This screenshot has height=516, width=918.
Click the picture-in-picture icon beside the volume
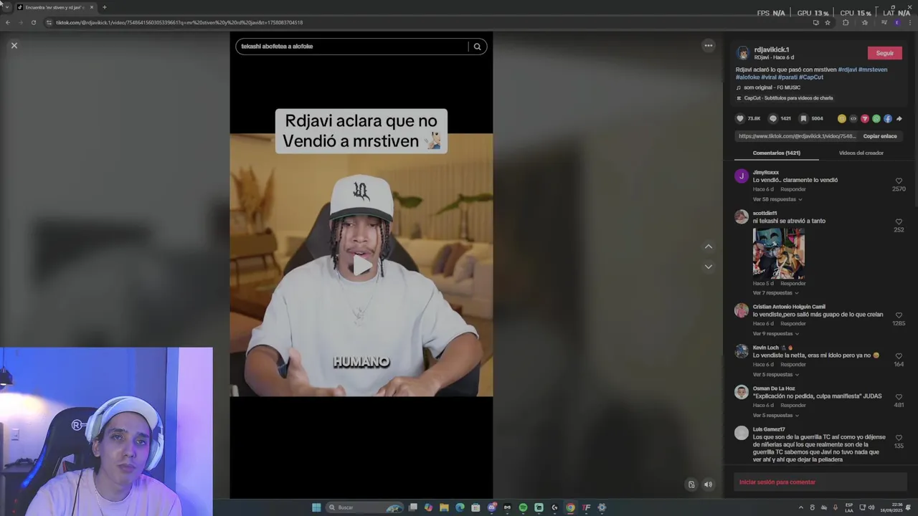coord(691,484)
